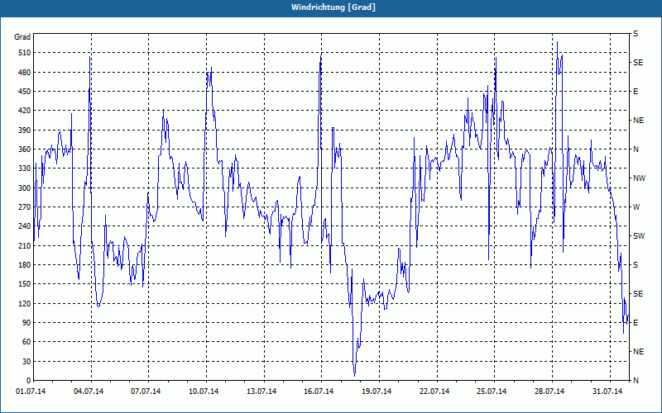This screenshot has height=413, width=662.
Task: Select the 390 y-axis value label
Action: click(25, 130)
